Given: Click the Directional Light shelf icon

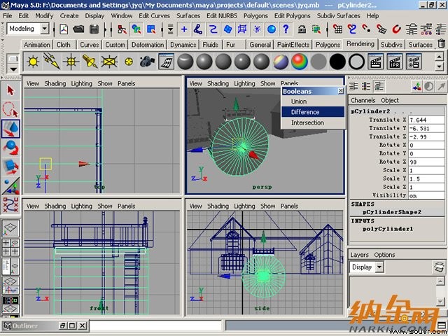Looking at the screenshot, I should pyautogui.click(x=52, y=62).
